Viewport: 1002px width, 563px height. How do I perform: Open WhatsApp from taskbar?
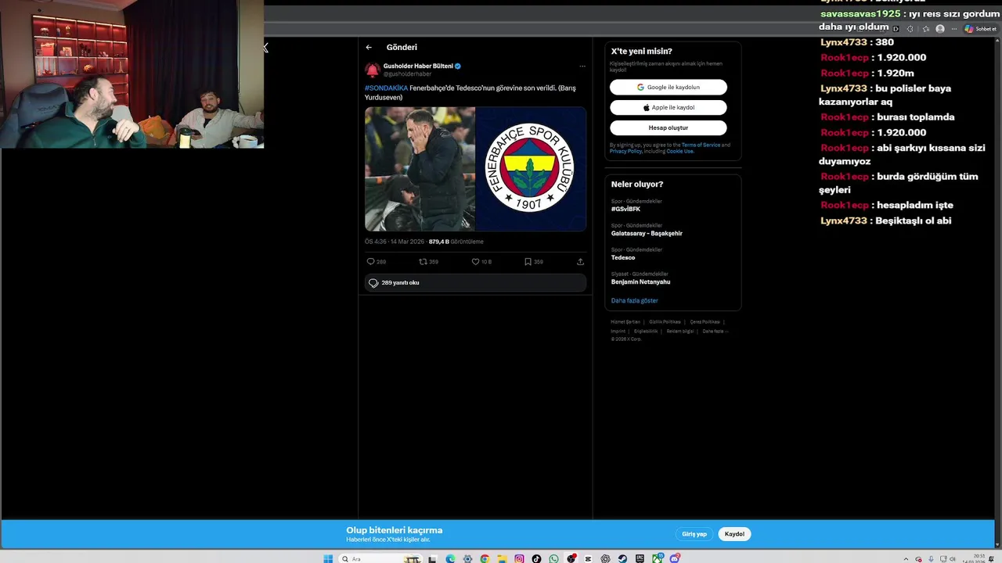553,558
